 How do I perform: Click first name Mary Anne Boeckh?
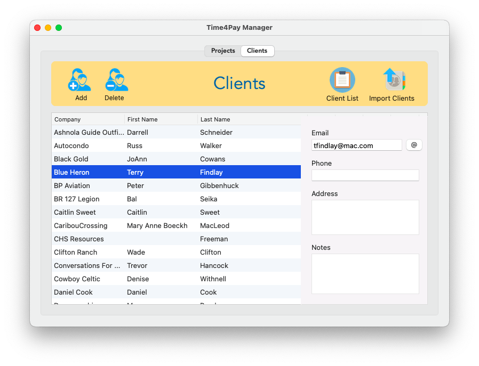click(x=157, y=225)
